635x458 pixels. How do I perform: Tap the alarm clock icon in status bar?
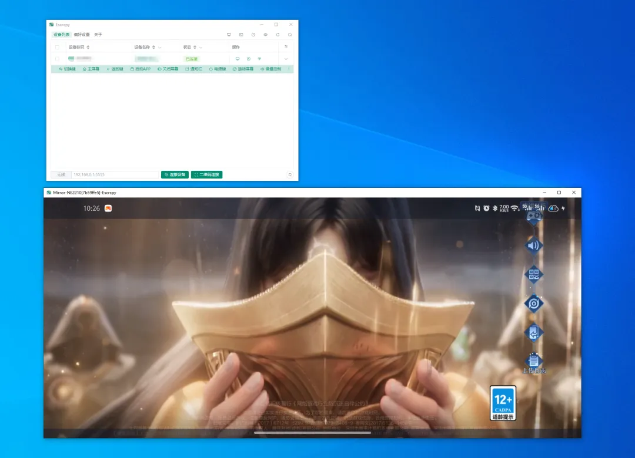click(x=486, y=208)
